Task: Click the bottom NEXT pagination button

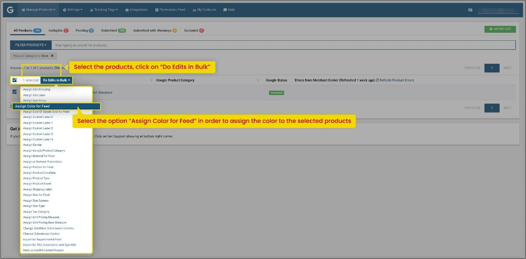Action: click(508, 108)
